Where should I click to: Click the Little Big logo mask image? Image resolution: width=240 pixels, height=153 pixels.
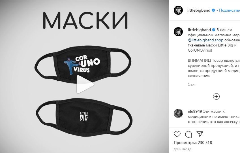tap(84, 117)
